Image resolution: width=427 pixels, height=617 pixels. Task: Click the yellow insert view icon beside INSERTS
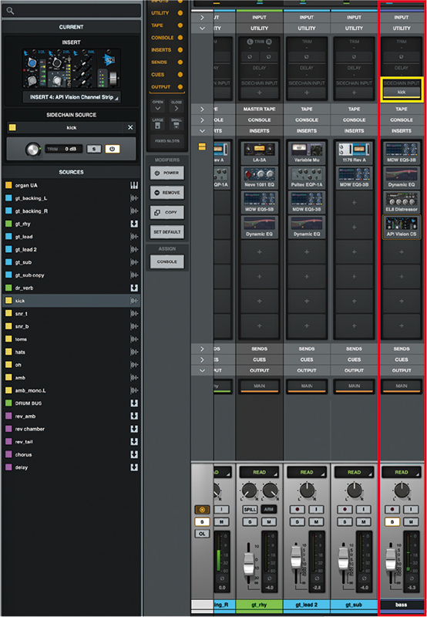(x=202, y=147)
